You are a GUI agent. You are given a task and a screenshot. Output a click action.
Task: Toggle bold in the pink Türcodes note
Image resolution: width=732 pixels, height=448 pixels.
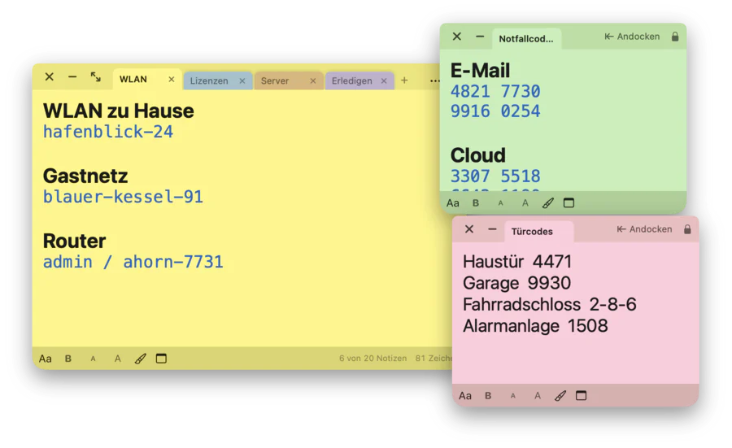pyautogui.click(x=488, y=396)
